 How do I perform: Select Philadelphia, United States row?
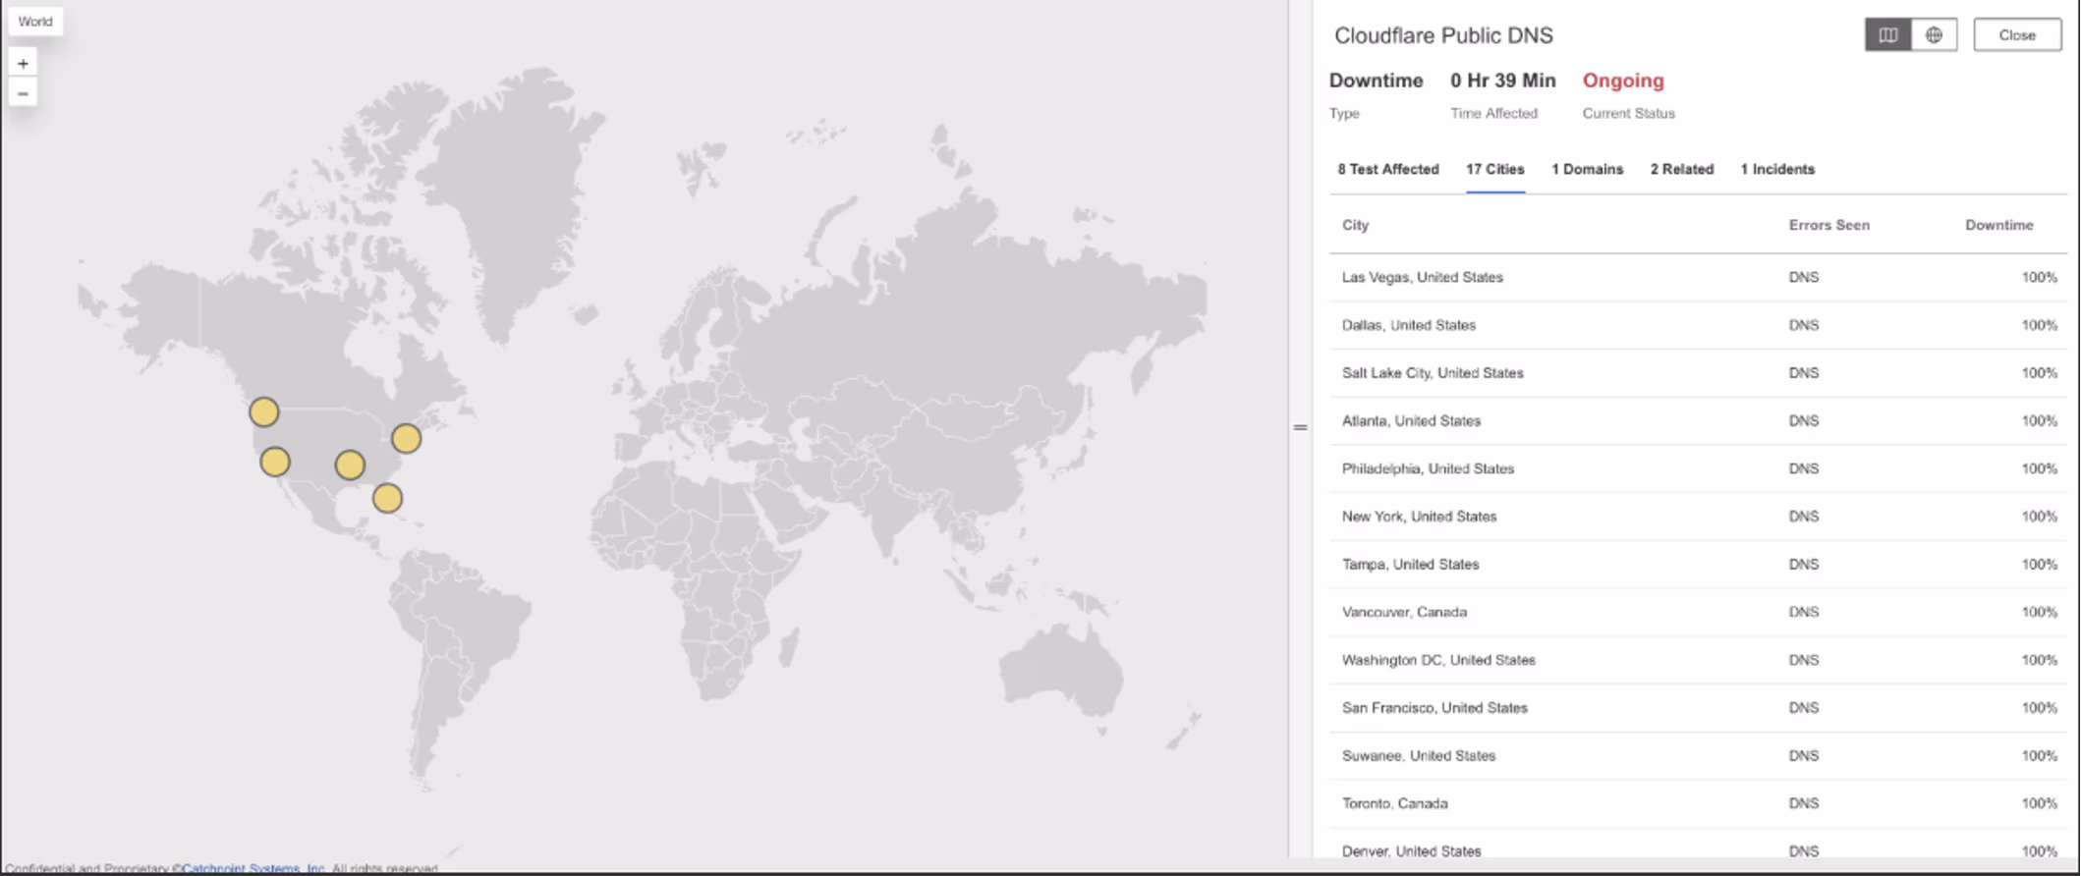[1698, 468]
